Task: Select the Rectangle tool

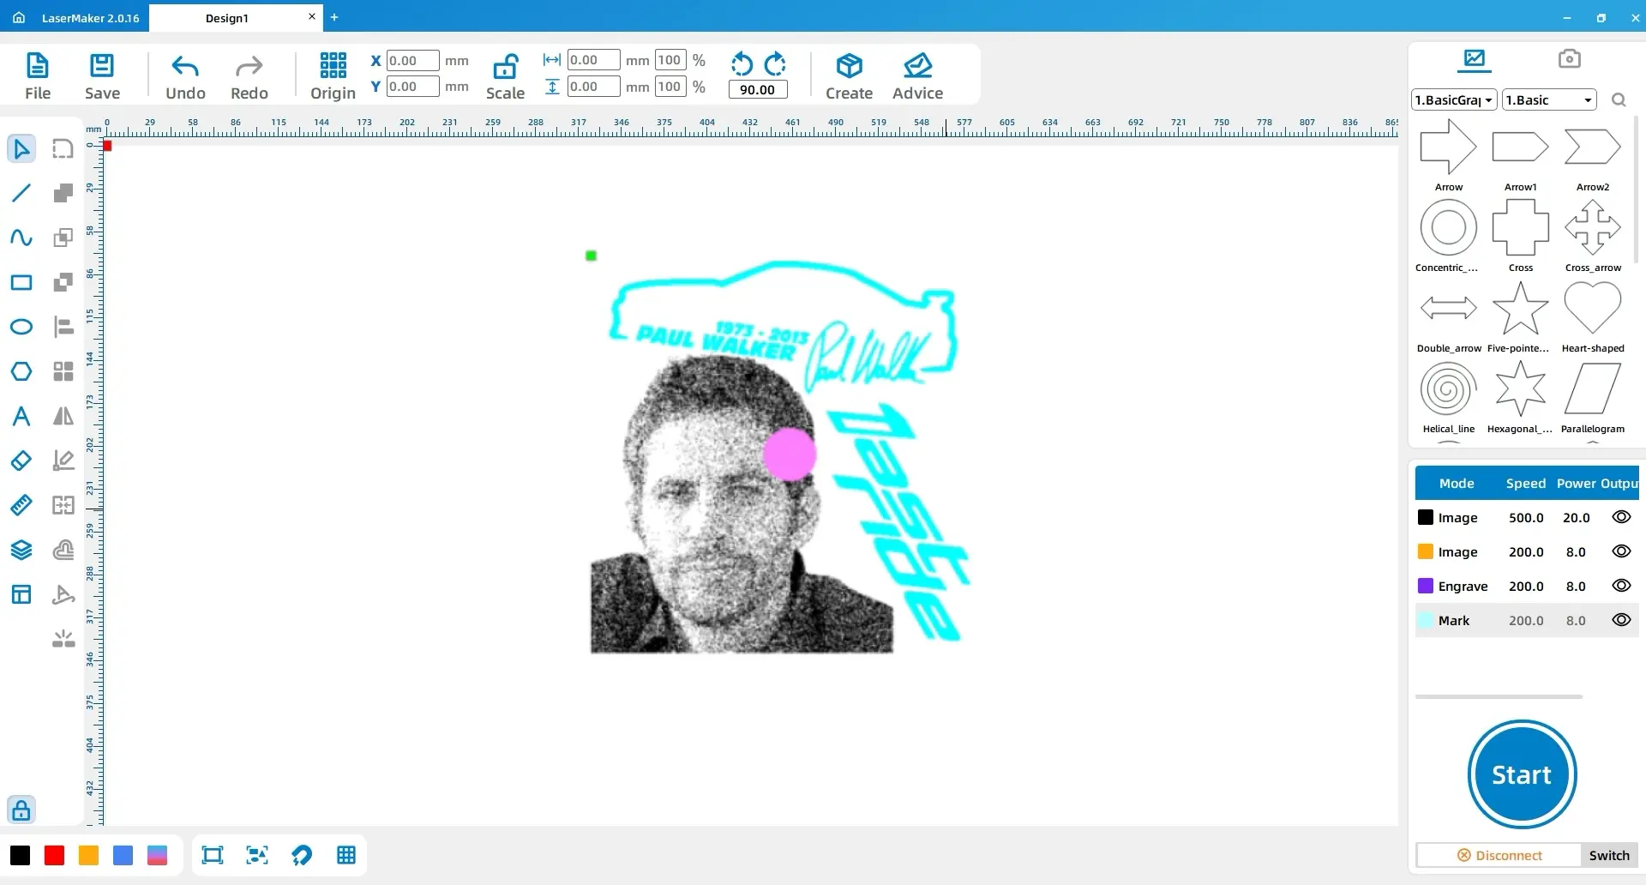Action: tap(21, 282)
